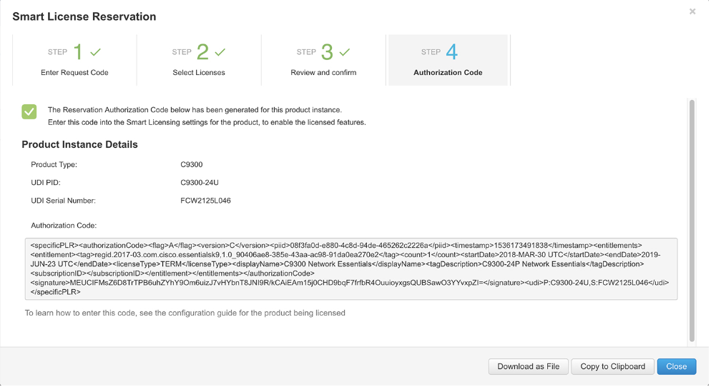Click the green success check icon
Screen dimensions: 716x392
(x=29, y=111)
